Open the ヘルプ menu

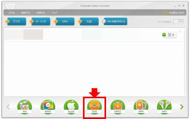[x=54, y=13]
